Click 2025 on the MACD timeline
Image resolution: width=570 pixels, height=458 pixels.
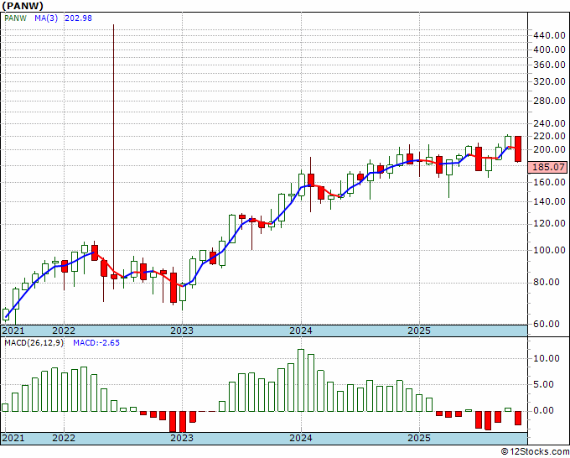tap(419, 438)
